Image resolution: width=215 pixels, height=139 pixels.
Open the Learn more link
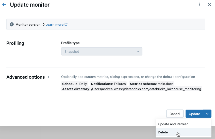click(x=54, y=24)
